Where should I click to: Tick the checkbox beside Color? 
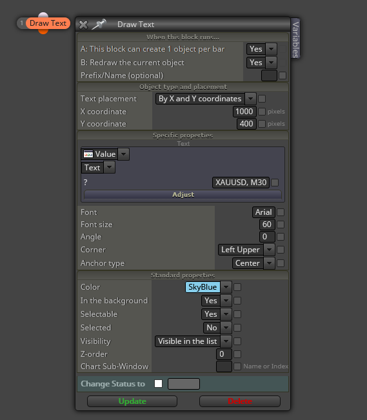click(237, 287)
